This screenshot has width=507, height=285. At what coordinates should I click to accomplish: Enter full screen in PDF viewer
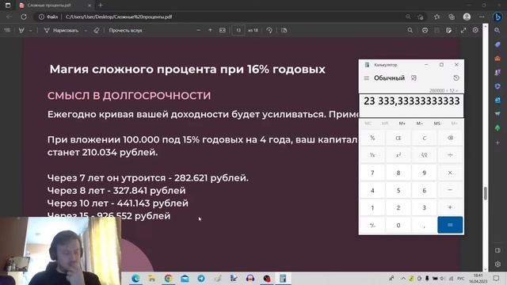point(463,30)
